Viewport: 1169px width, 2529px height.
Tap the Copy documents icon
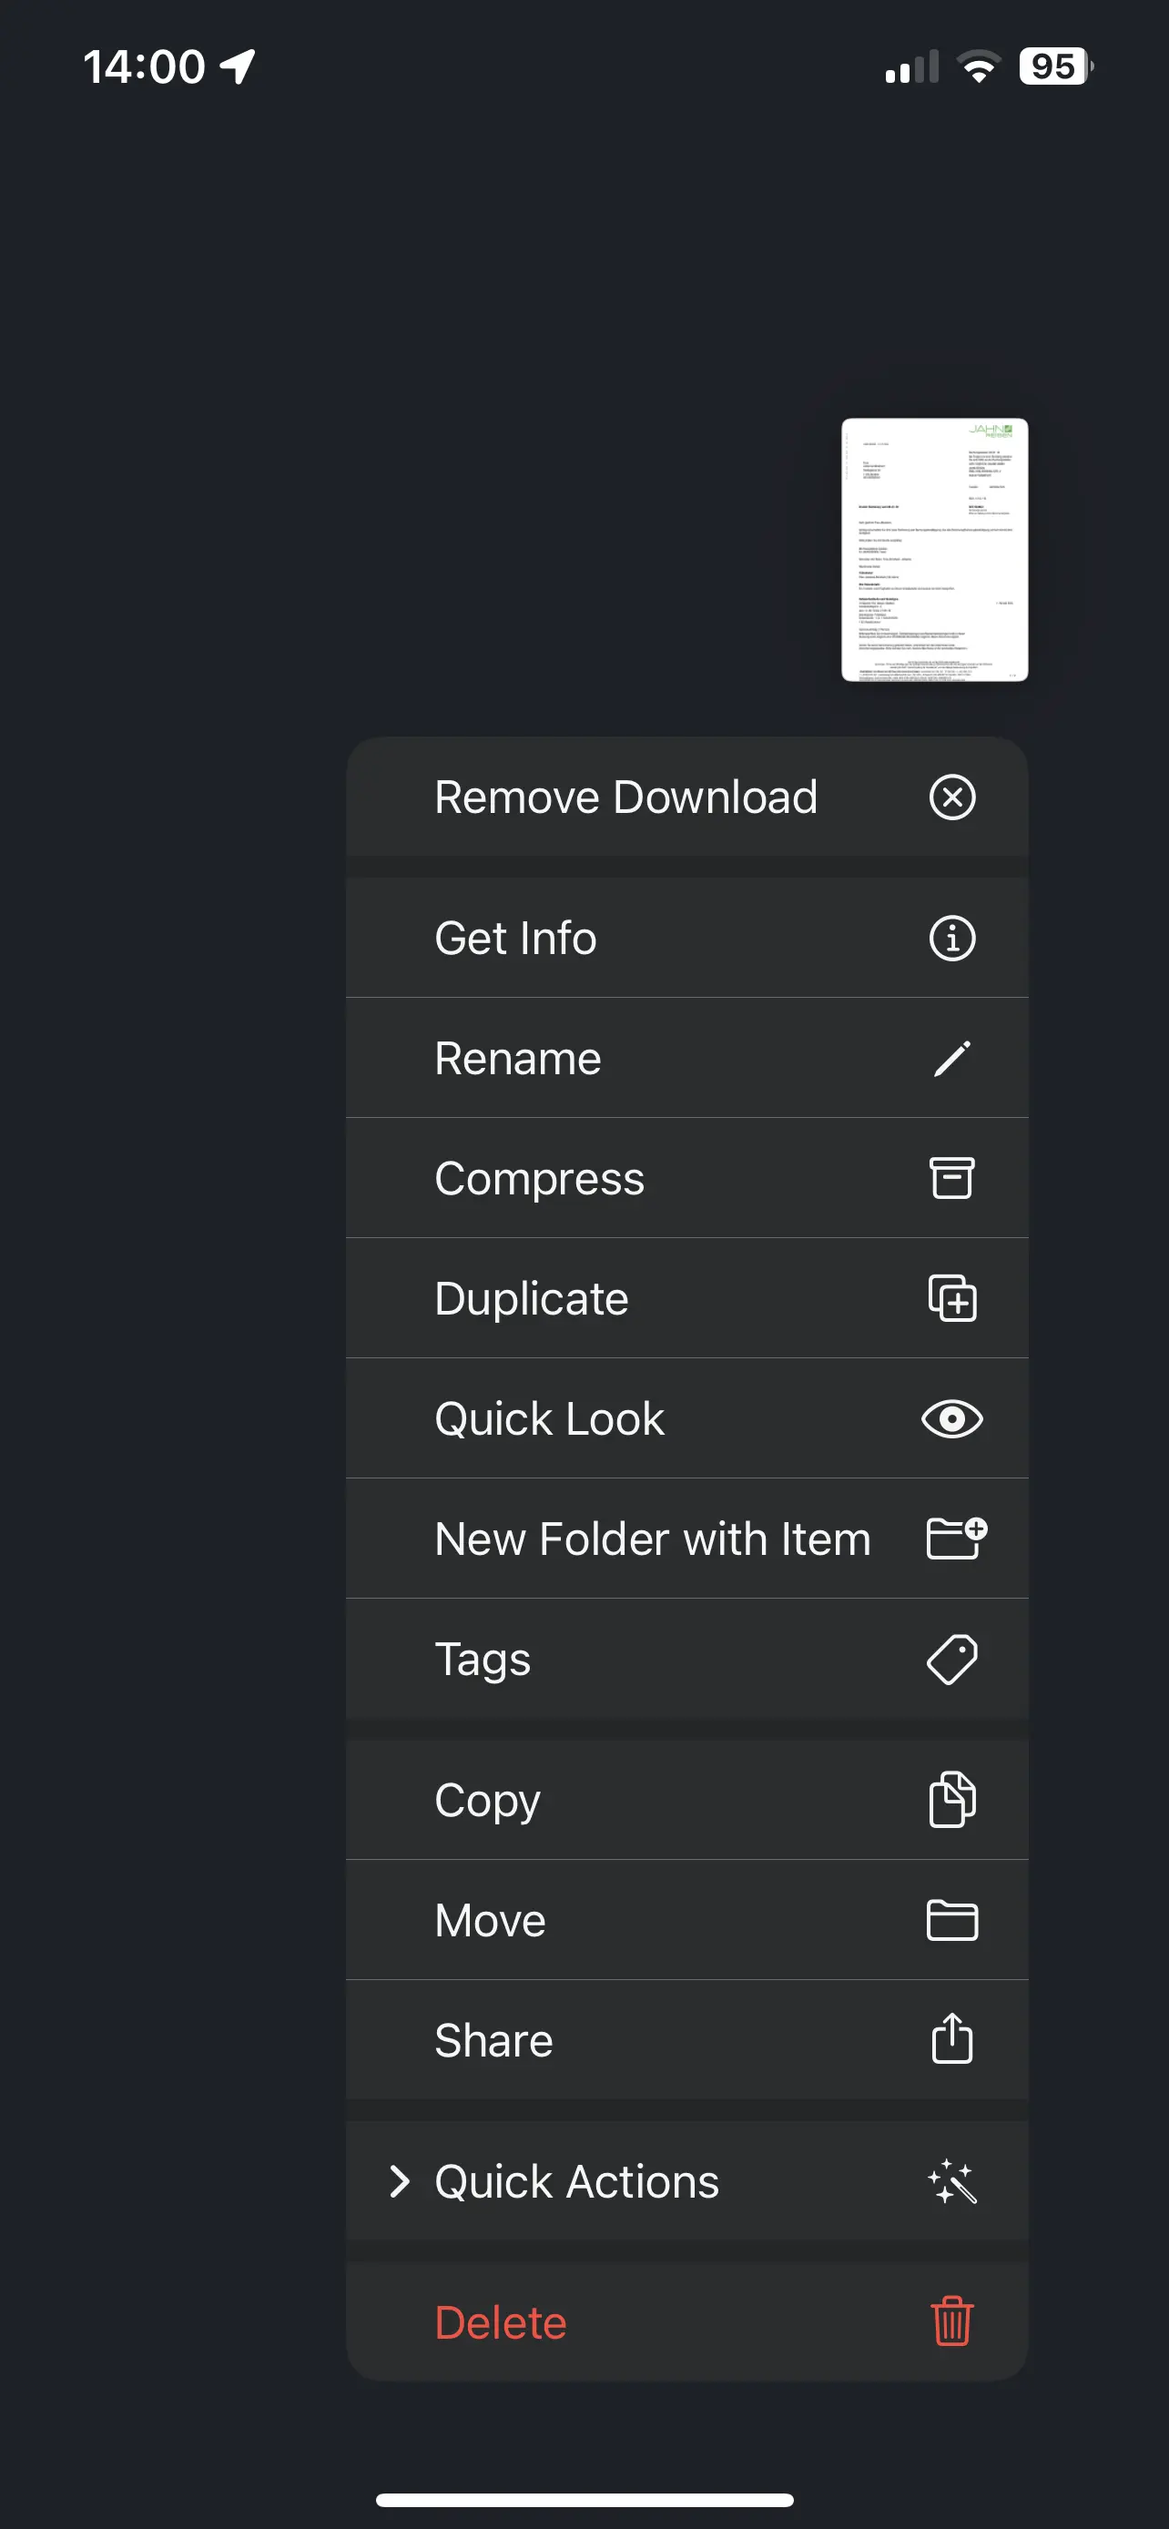[x=951, y=1800]
